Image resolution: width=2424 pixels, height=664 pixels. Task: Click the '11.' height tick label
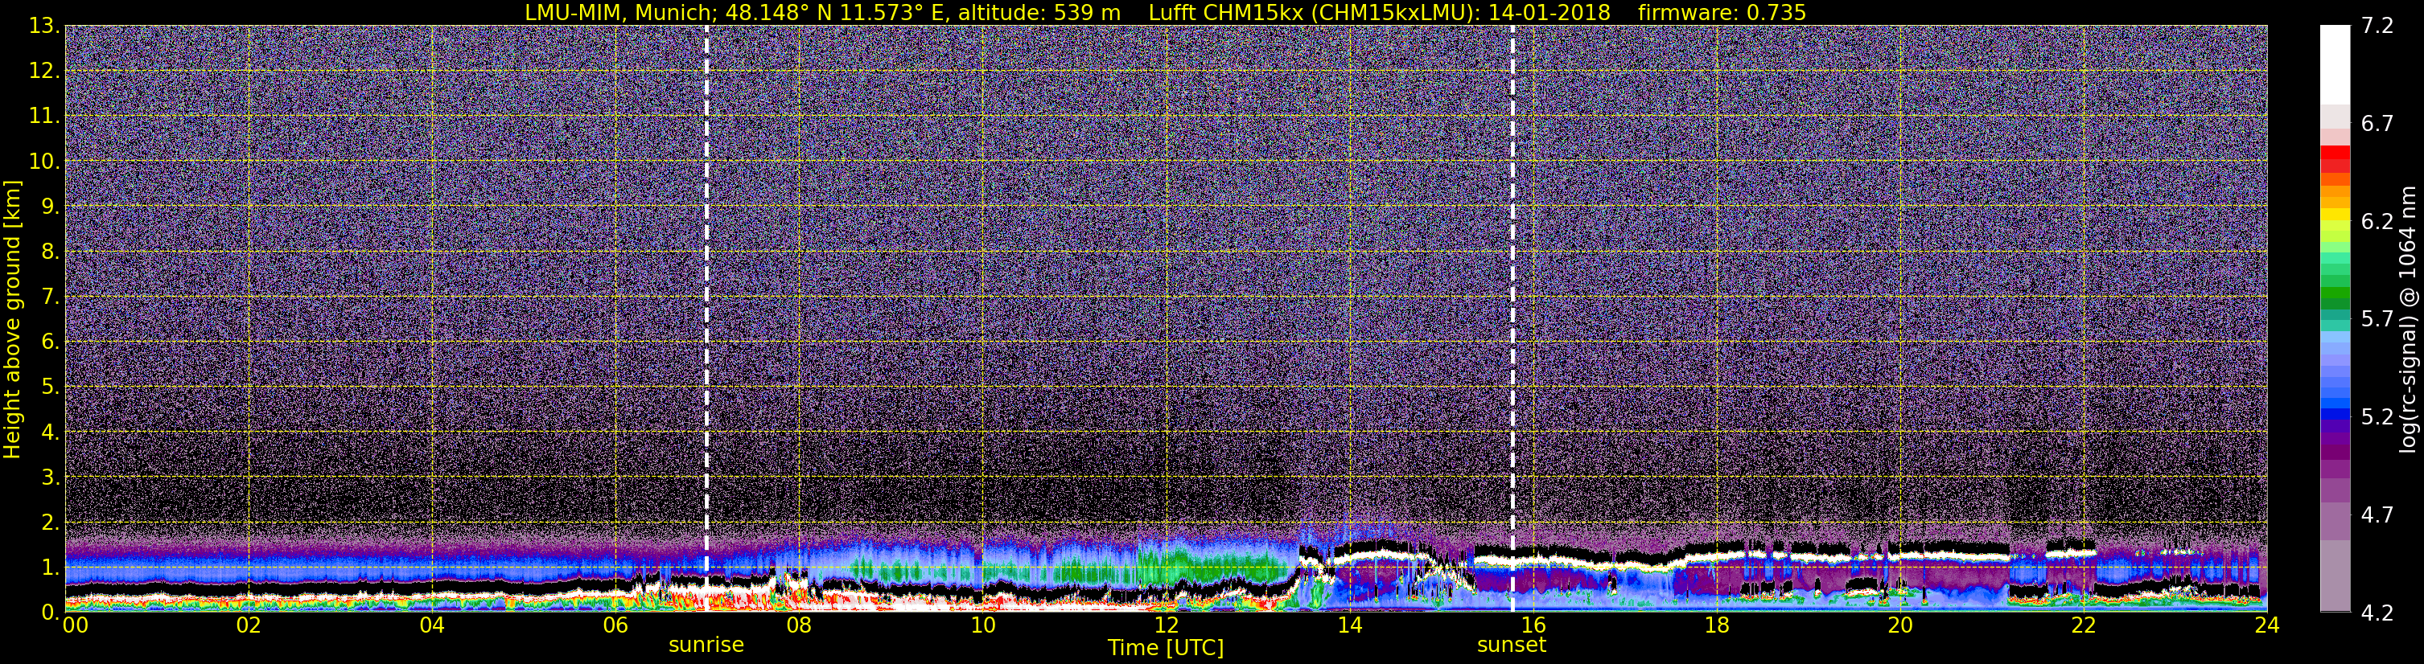click(x=44, y=116)
